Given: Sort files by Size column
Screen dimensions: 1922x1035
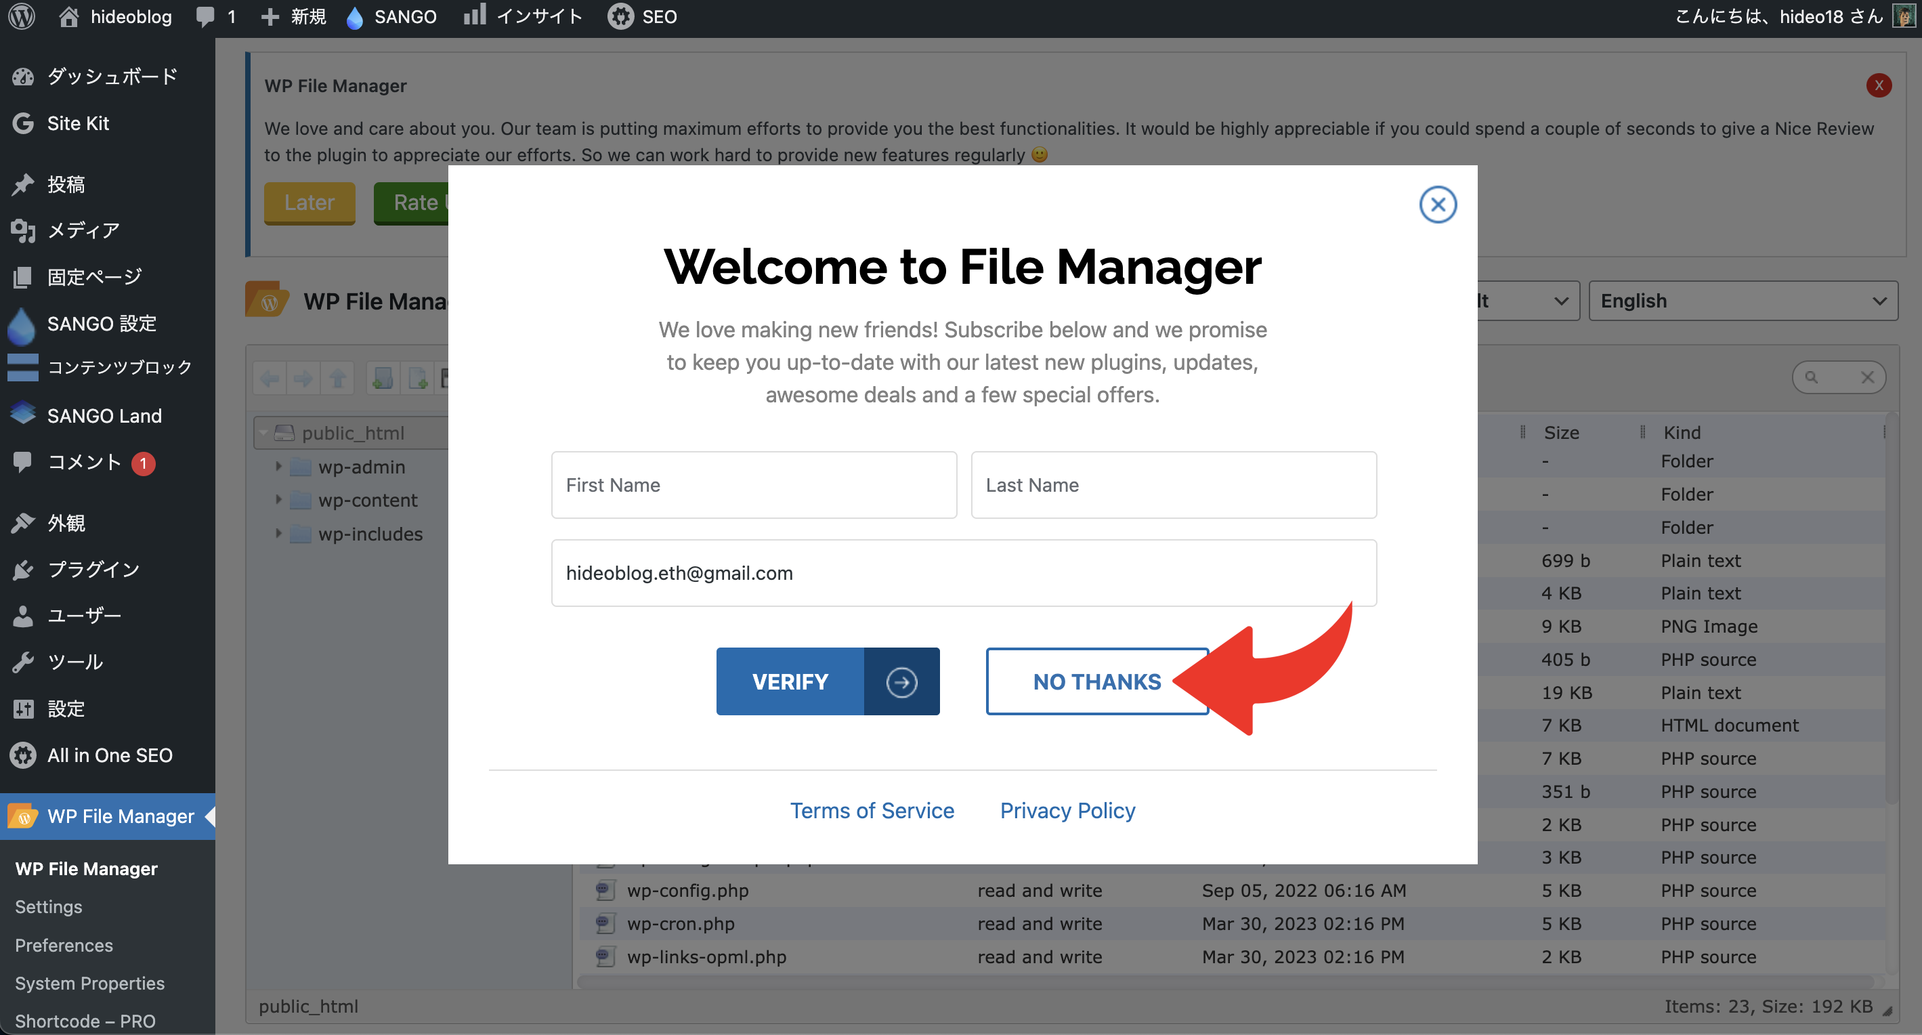Looking at the screenshot, I should (1562, 432).
